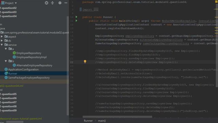Select exam-tutorial-parent.iml file
The image size is (218, 123).
point(21,119)
